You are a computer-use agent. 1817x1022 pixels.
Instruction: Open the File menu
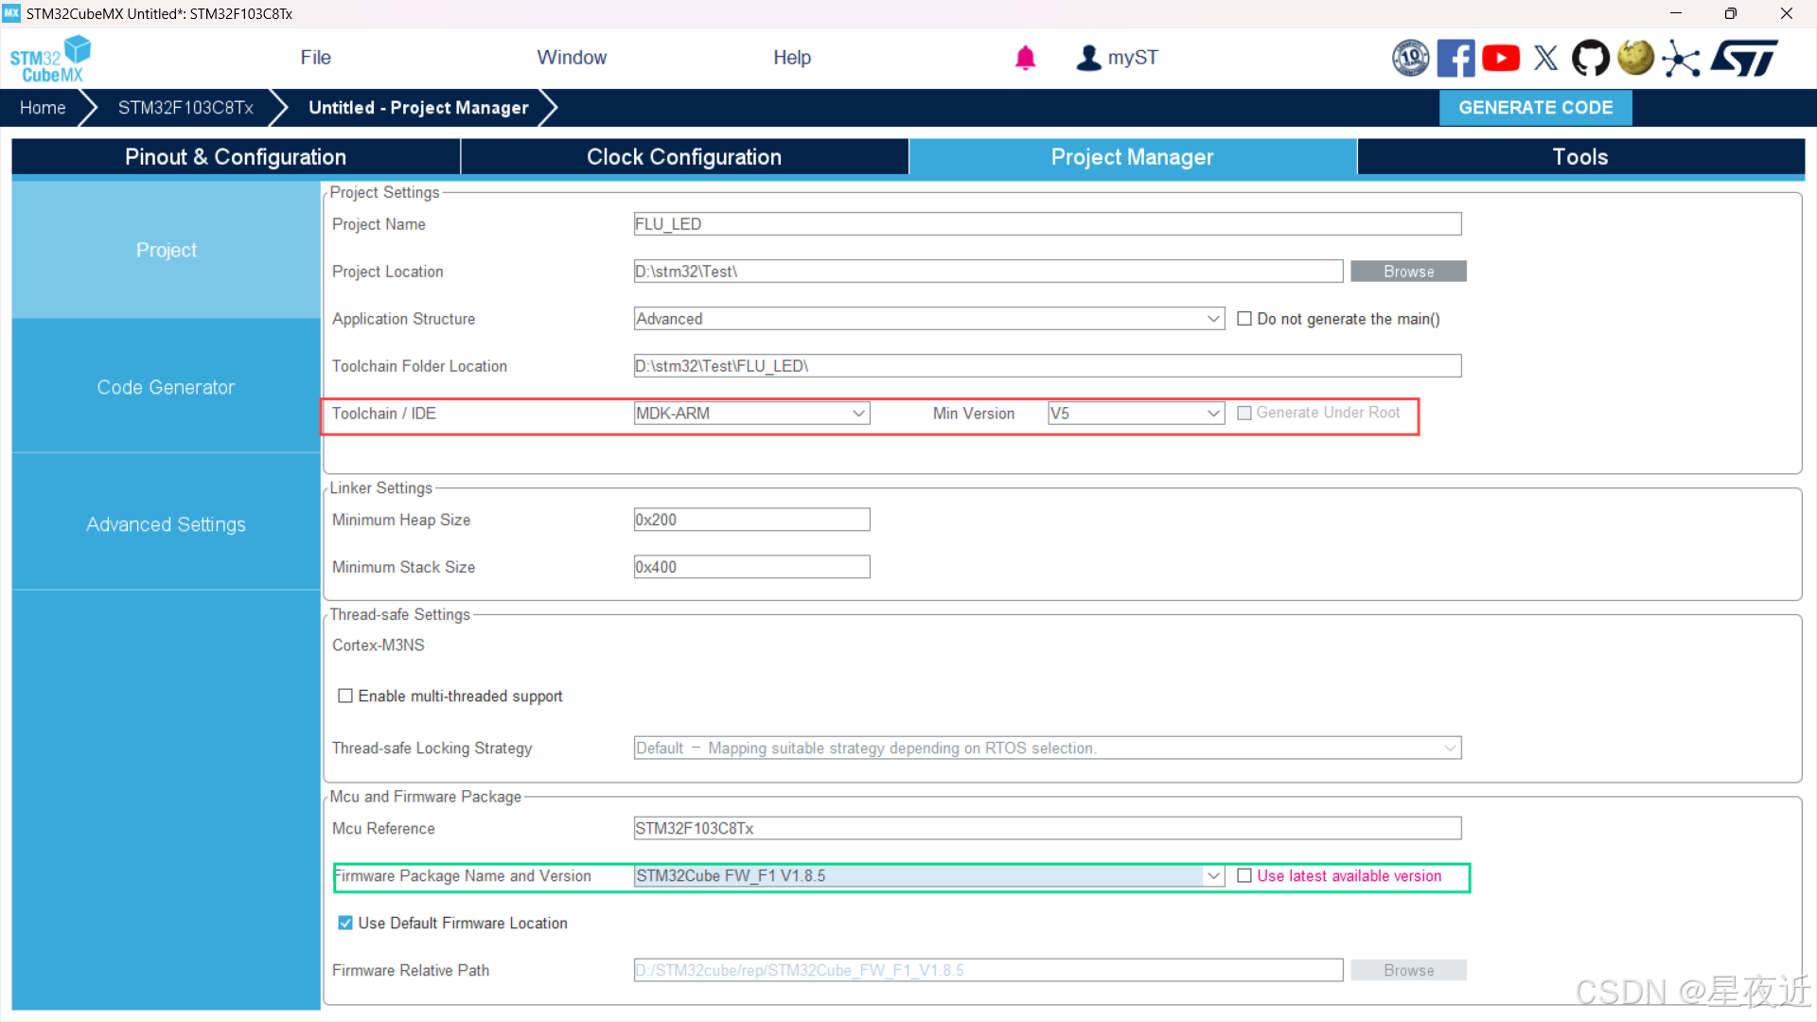315,58
